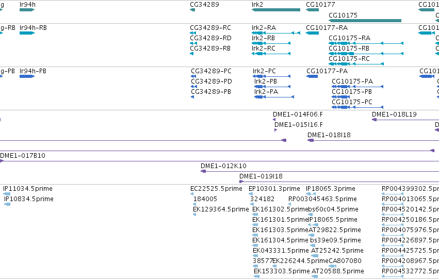Select protein Ir94h-PB

(x=32, y=71)
